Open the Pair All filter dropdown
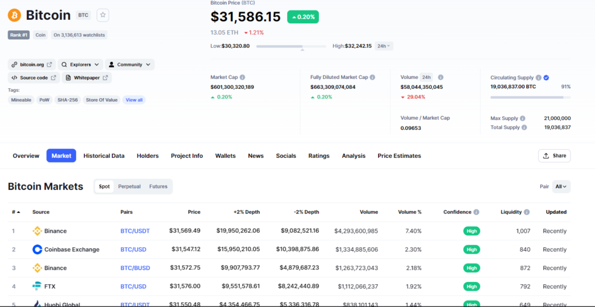Viewport: 595px width, 307px height. click(x=561, y=186)
